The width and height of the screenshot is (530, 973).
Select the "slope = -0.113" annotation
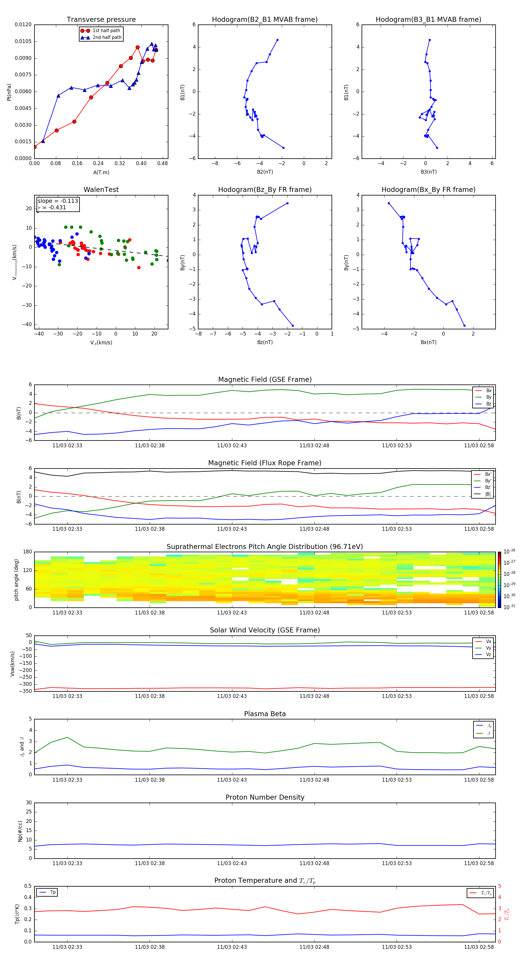click(58, 201)
